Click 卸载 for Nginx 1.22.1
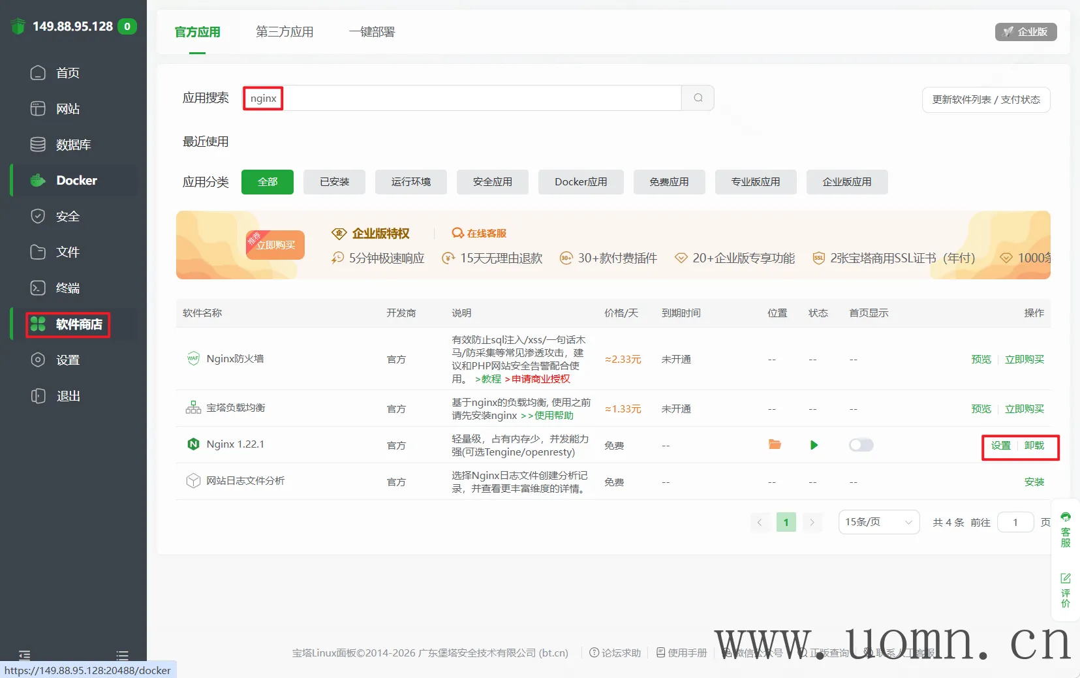1080x678 pixels. (1034, 446)
